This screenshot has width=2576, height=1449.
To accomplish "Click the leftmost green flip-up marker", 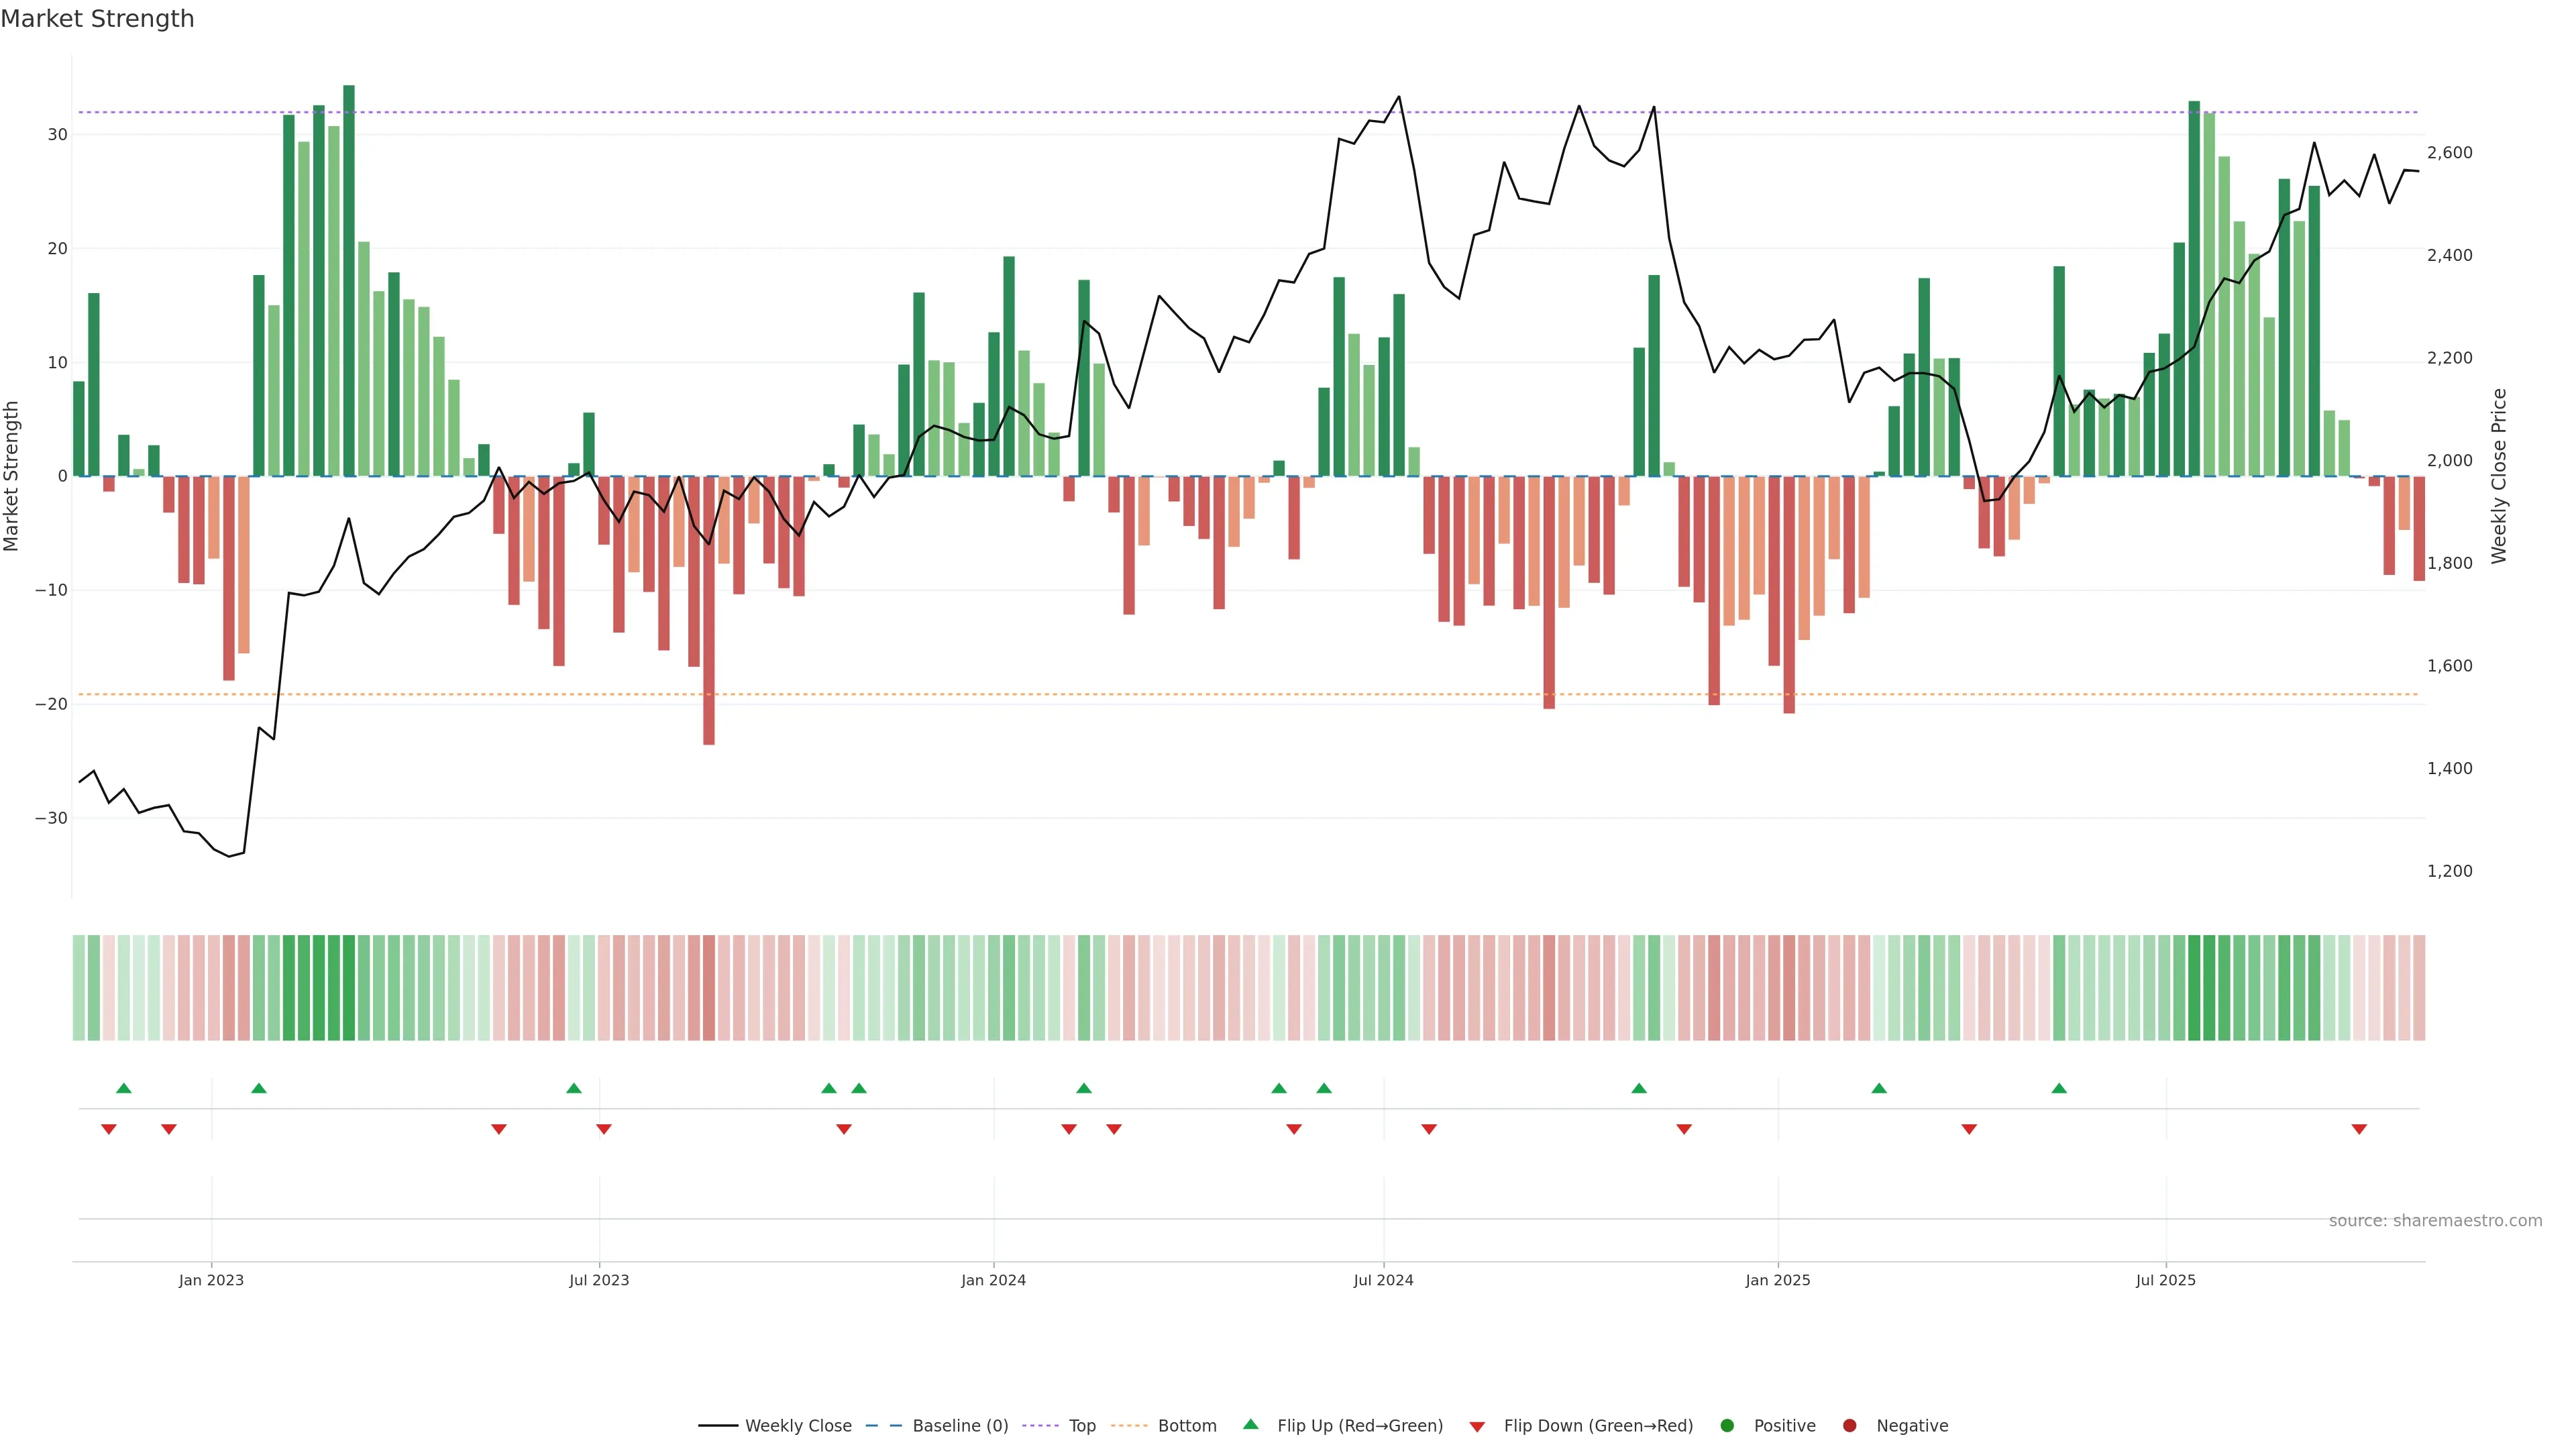I will point(124,1088).
